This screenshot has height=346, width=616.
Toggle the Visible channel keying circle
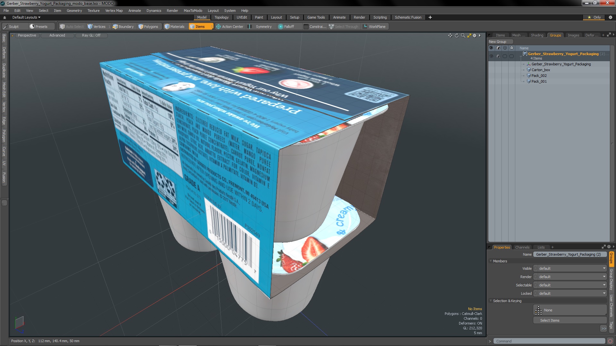pyautogui.click(x=535, y=268)
